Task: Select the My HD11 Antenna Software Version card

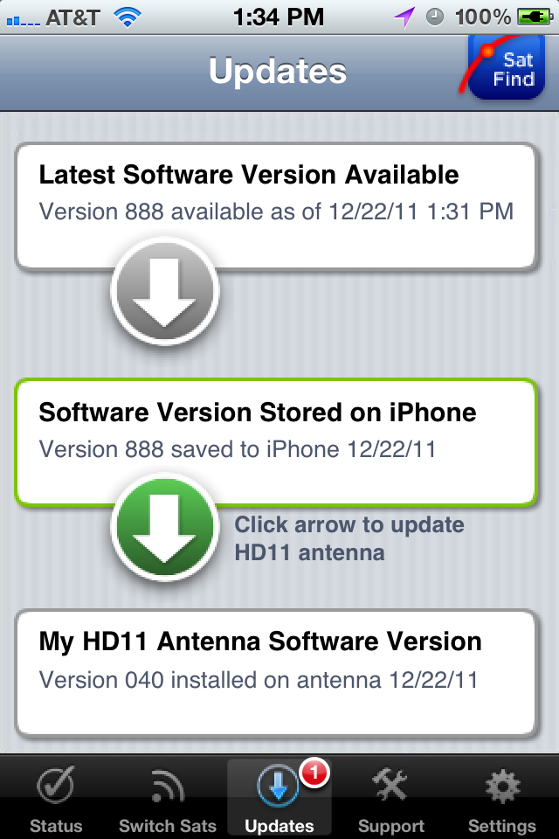Action: [276, 673]
